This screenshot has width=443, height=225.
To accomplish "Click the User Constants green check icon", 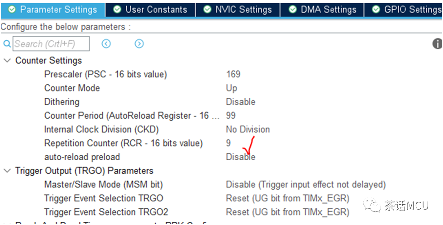I will [117, 10].
